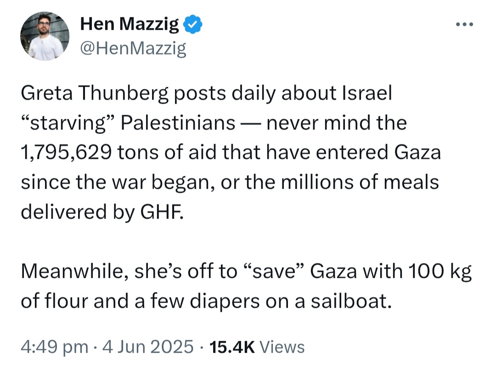
Task: Select the text 100 kg
Action: click(440, 272)
